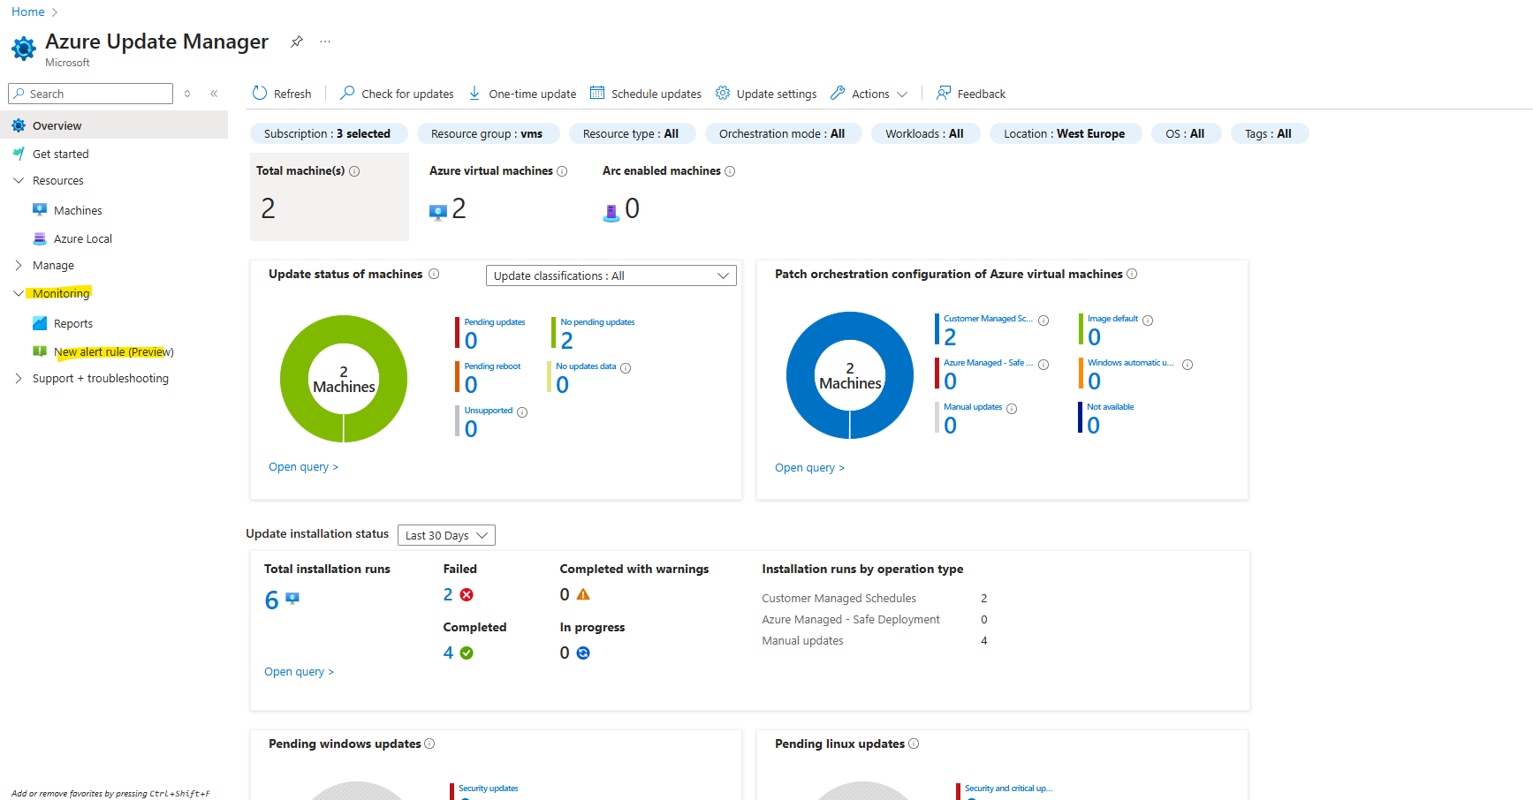
Task: Collapse the Monitoring section
Action: (x=19, y=293)
